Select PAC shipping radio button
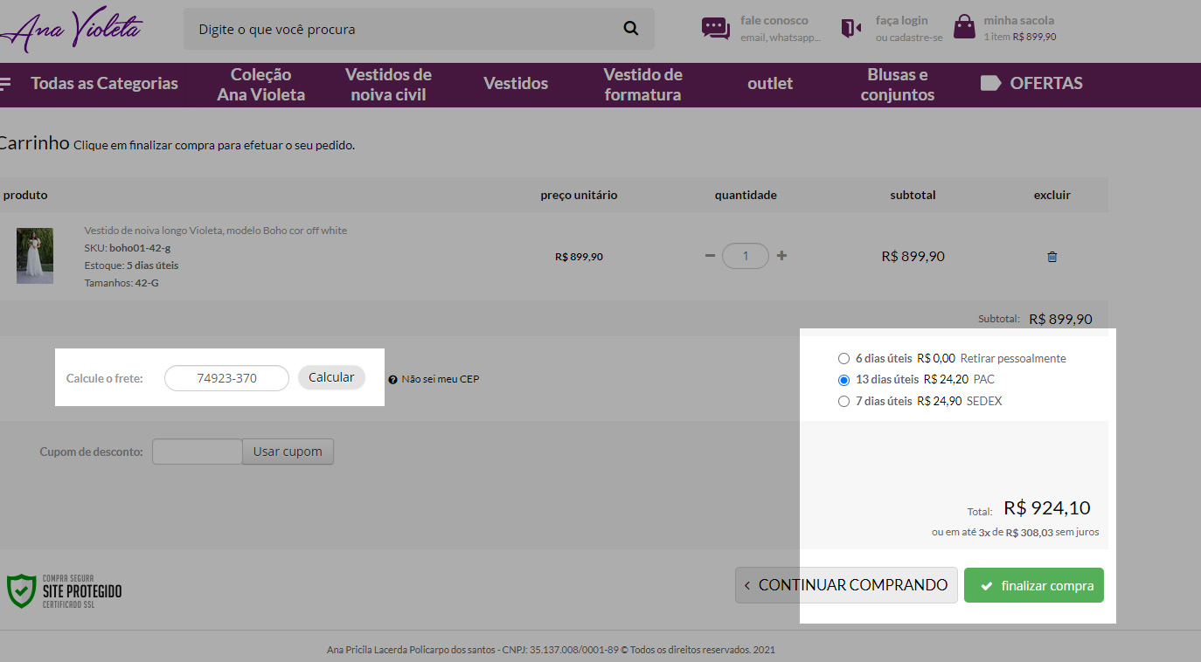 click(843, 380)
